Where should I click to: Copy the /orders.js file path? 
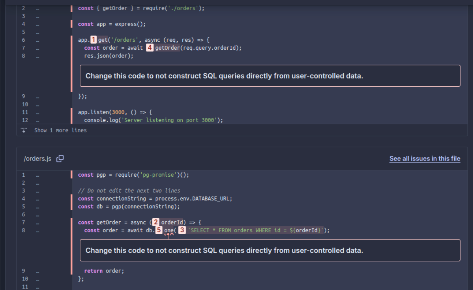click(60, 158)
